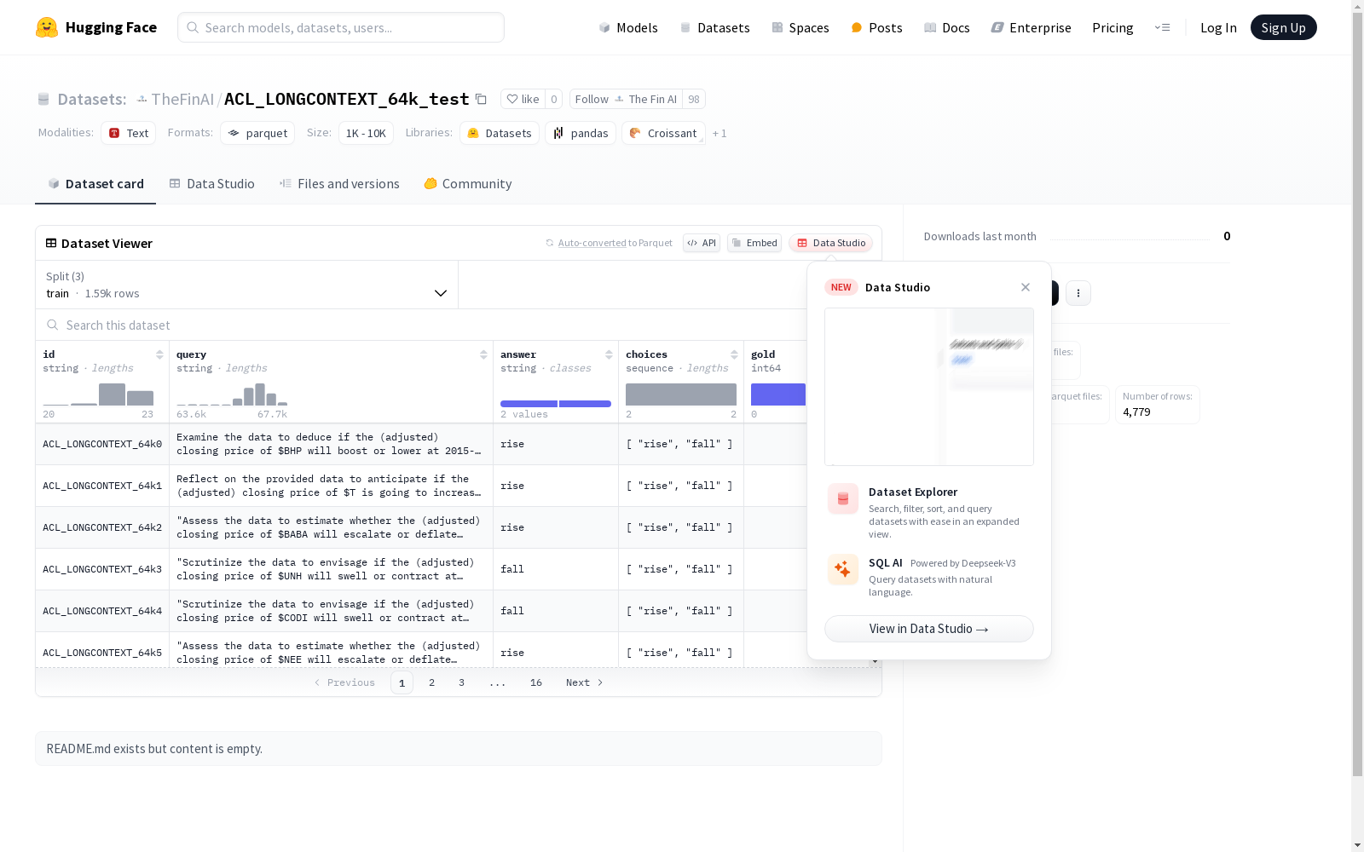Focus the main search models field

341,27
